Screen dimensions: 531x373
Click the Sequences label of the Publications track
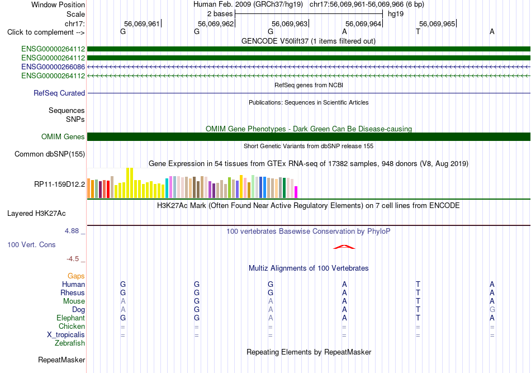pyautogui.click(x=67, y=110)
